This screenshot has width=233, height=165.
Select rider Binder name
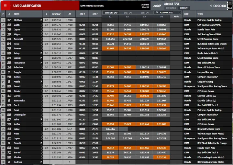pyautogui.click(x=17, y=91)
